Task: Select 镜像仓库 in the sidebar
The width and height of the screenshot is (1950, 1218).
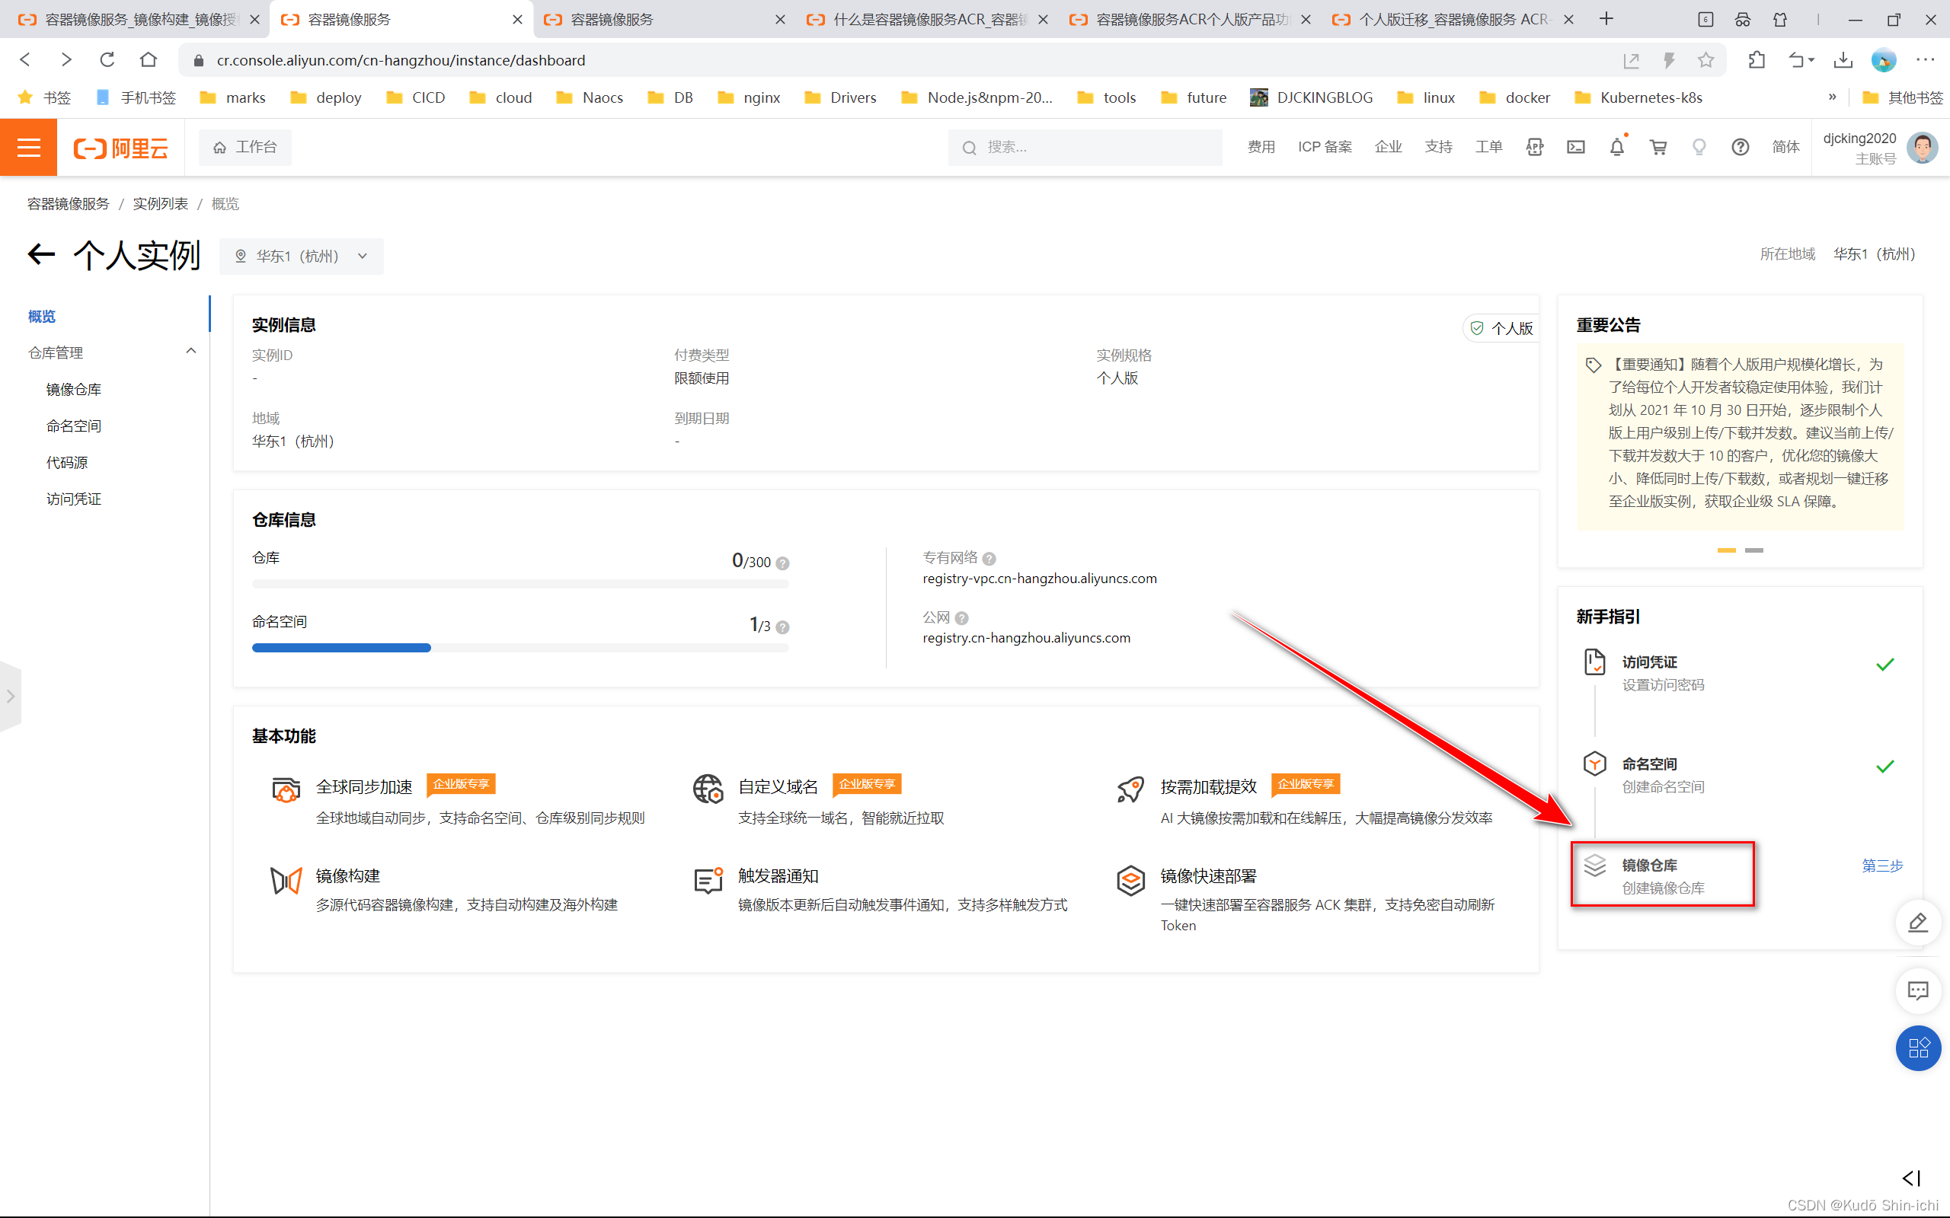Action: pos(73,390)
